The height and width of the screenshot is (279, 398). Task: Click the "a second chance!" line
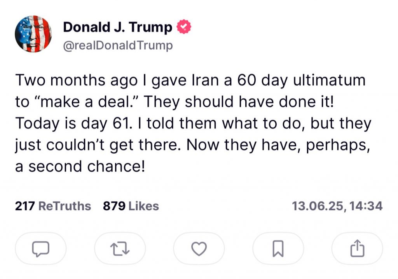pyautogui.click(x=80, y=166)
